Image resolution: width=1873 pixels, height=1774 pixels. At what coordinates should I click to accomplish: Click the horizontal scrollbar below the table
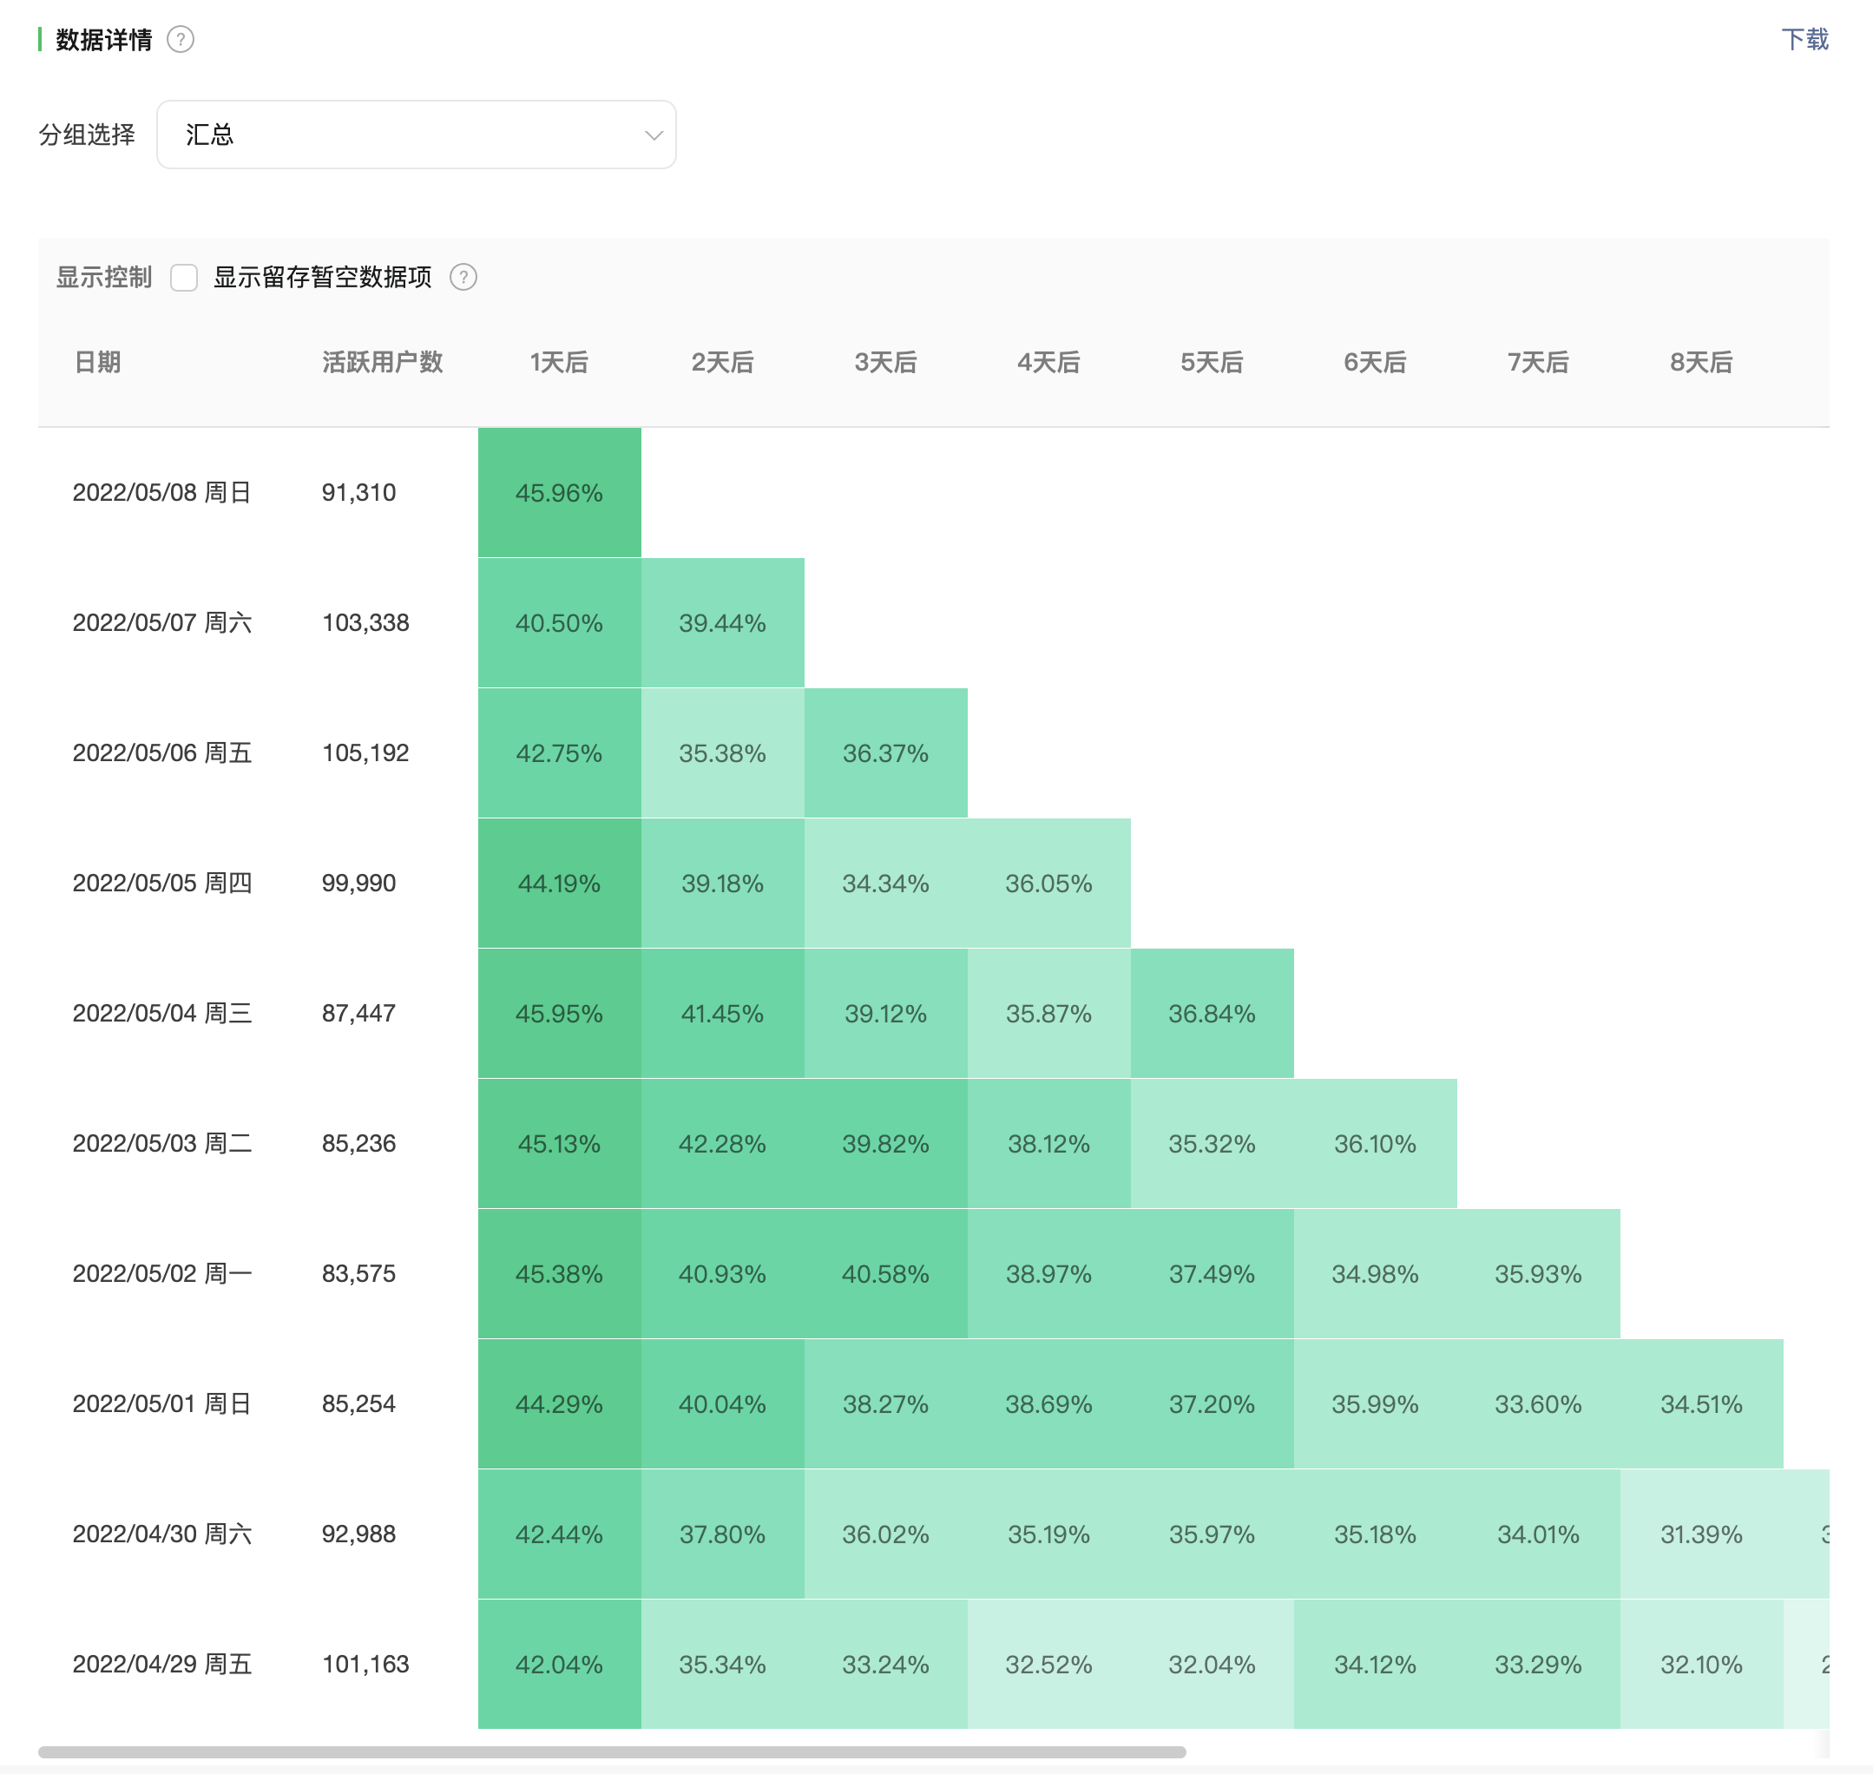(612, 1751)
